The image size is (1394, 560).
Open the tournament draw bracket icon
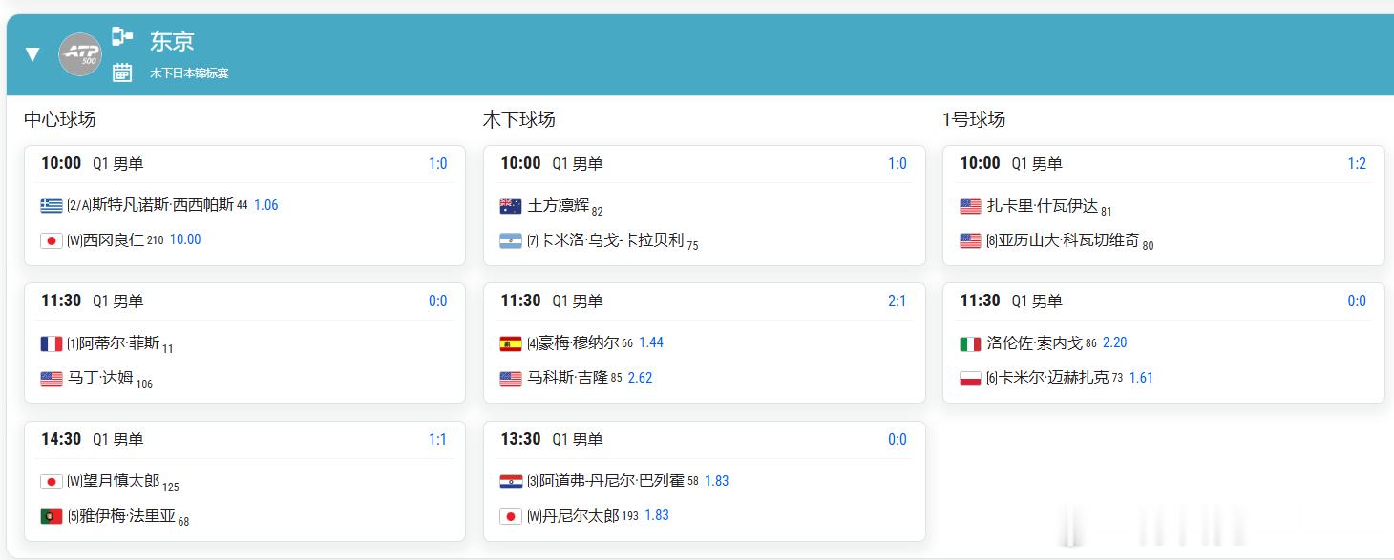[122, 36]
